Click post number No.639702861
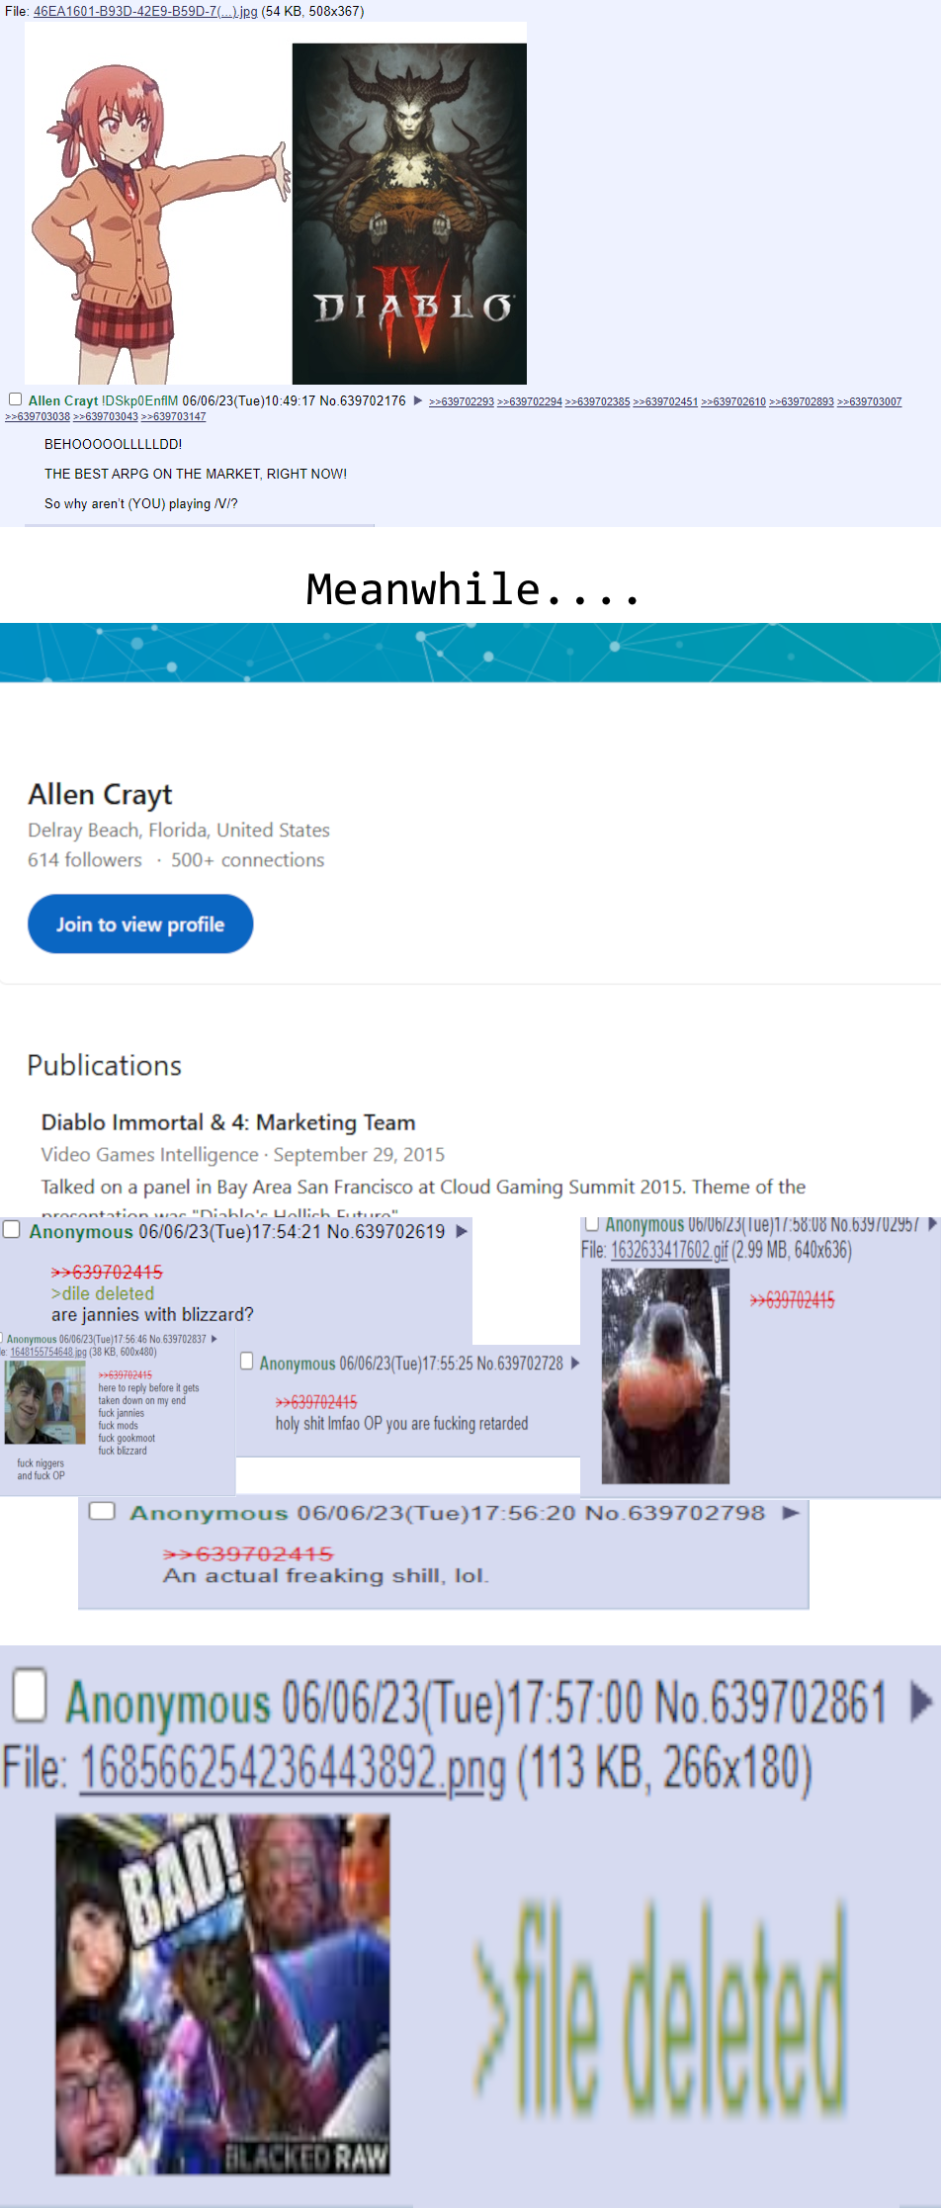 (771, 1703)
